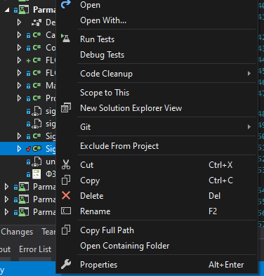Expand the De dependencies node

click(x=19, y=22)
